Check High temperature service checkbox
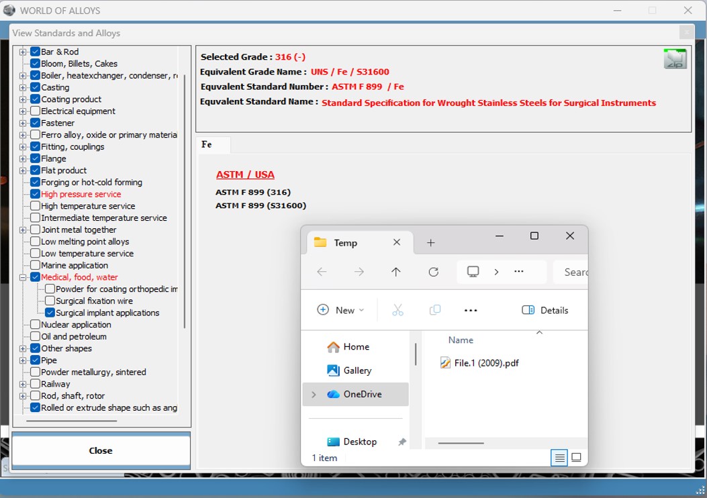The width and height of the screenshot is (707, 498). click(x=35, y=205)
